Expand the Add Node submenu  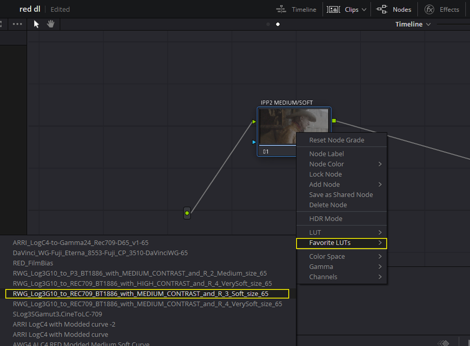click(x=342, y=184)
